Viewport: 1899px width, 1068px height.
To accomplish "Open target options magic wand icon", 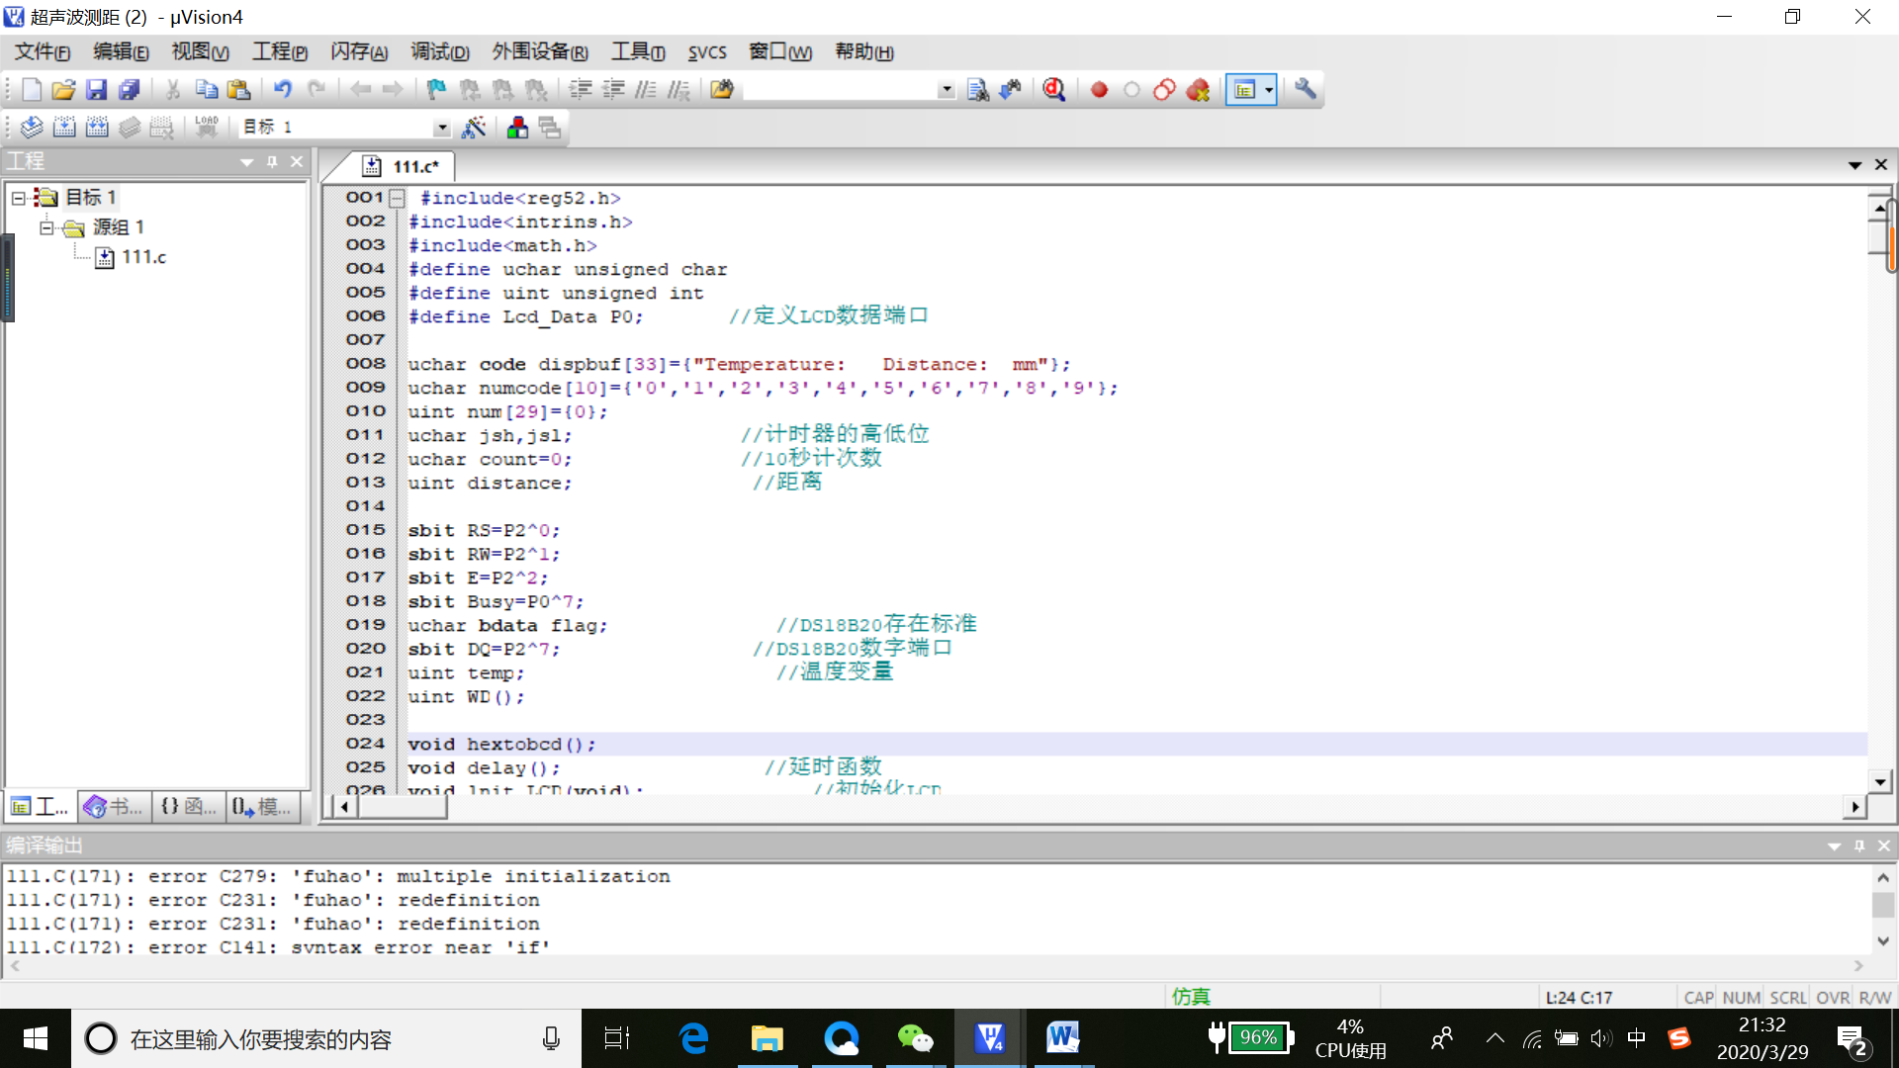I will point(475,127).
